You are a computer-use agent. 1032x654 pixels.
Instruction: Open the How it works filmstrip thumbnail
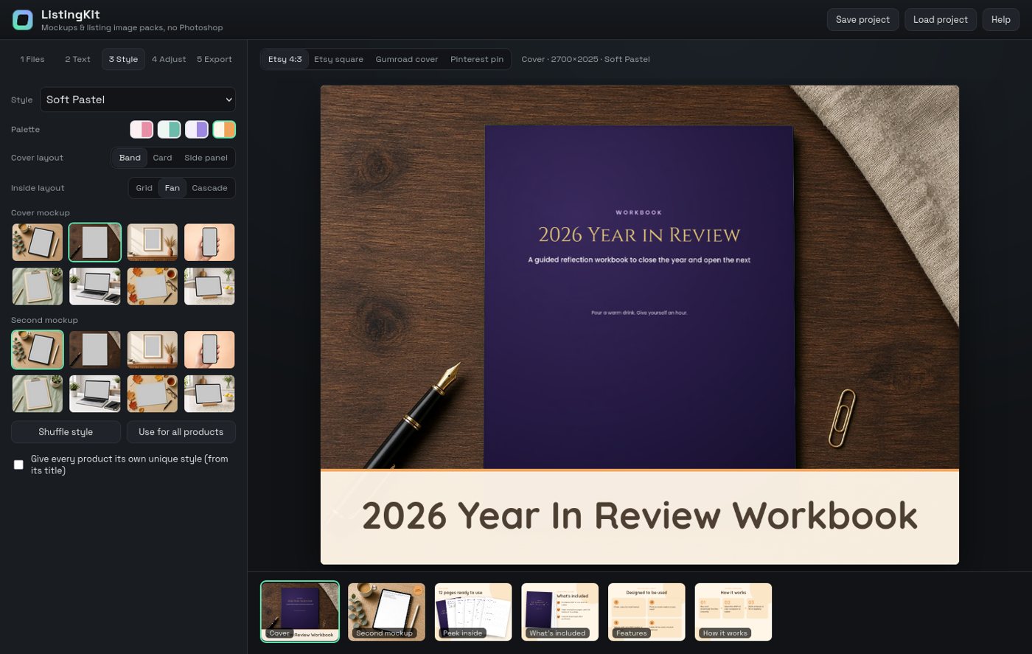click(733, 612)
